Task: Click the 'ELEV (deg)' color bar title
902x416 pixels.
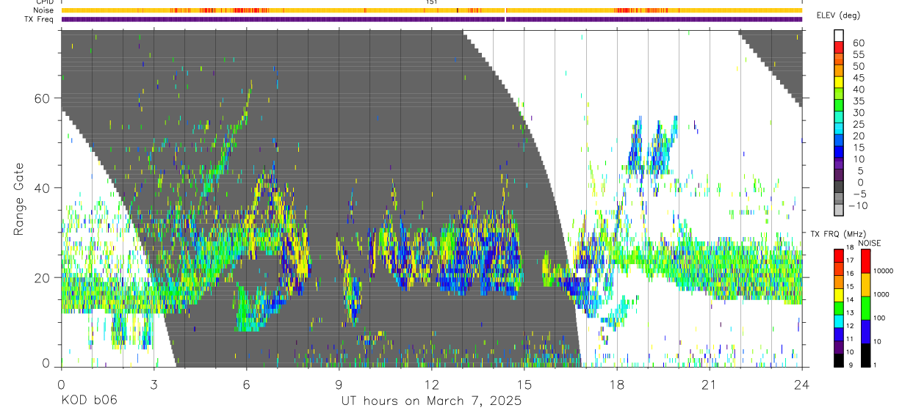Action: click(x=838, y=15)
